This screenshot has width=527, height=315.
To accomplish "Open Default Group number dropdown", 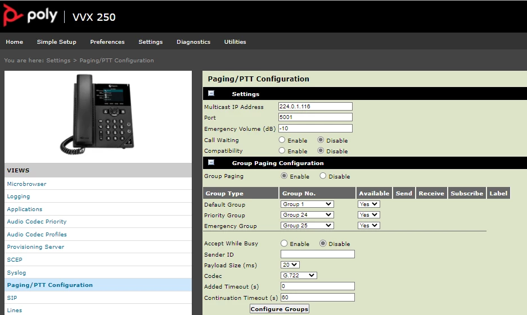I will point(307,204).
